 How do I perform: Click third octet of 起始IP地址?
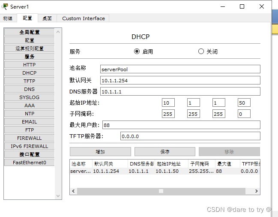pos(219,103)
